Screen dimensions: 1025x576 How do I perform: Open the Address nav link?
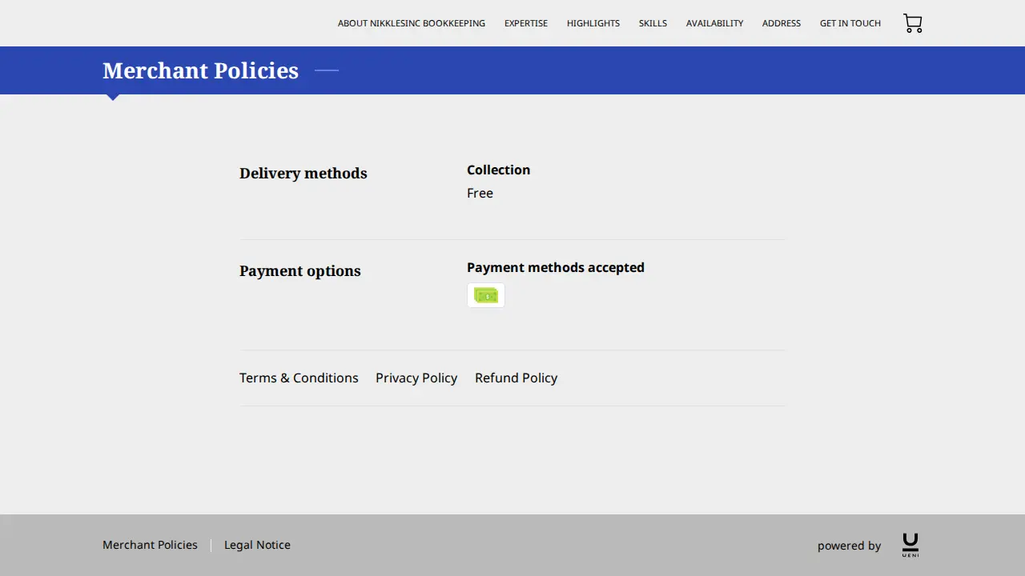(x=782, y=23)
